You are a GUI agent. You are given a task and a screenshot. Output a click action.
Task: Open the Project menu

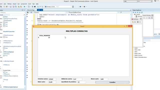pyautogui.click(x=14, y=4)
